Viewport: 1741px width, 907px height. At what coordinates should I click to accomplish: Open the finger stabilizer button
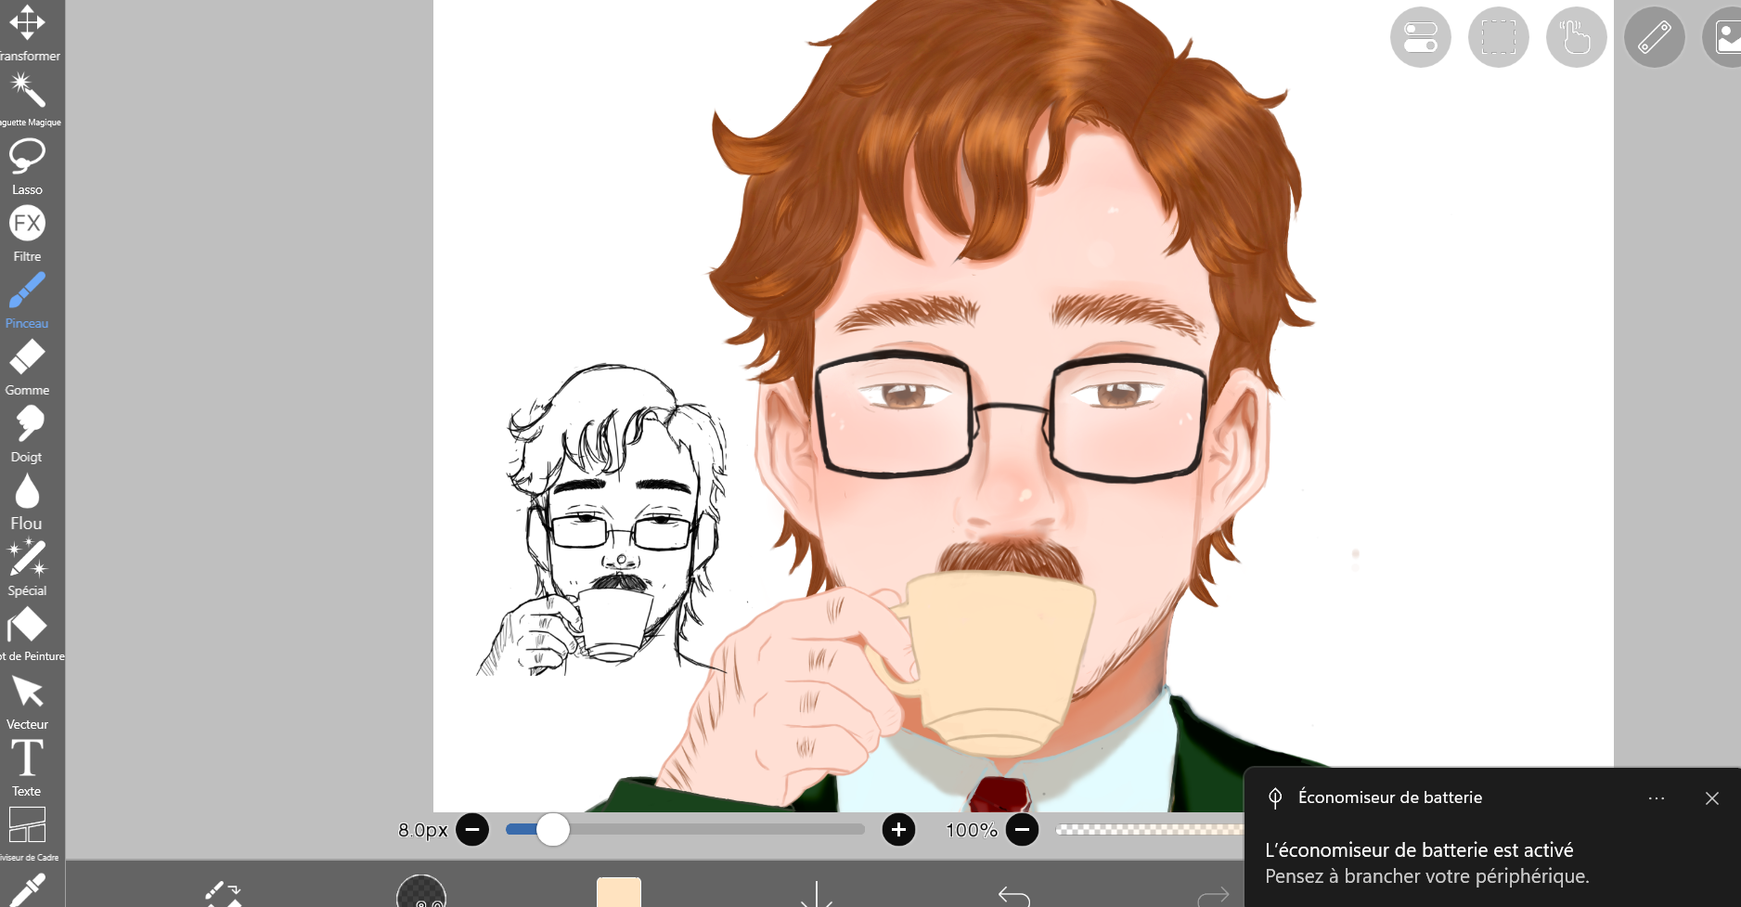coord(1576,37)
